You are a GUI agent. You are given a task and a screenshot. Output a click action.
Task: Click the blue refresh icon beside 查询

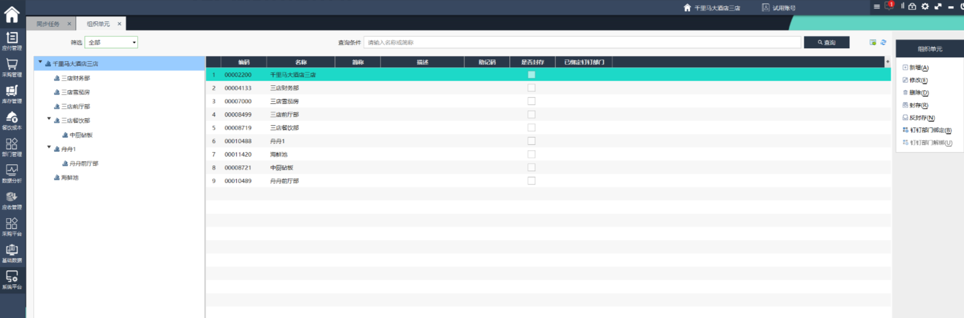tap(883, 43)
